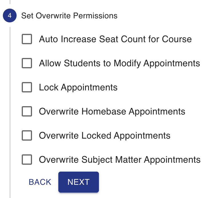The height and width of the screenshot is (198, 215).
Task: Click the Lock Appointments label text
Action: pyautogui.click(x=78, y=88)
